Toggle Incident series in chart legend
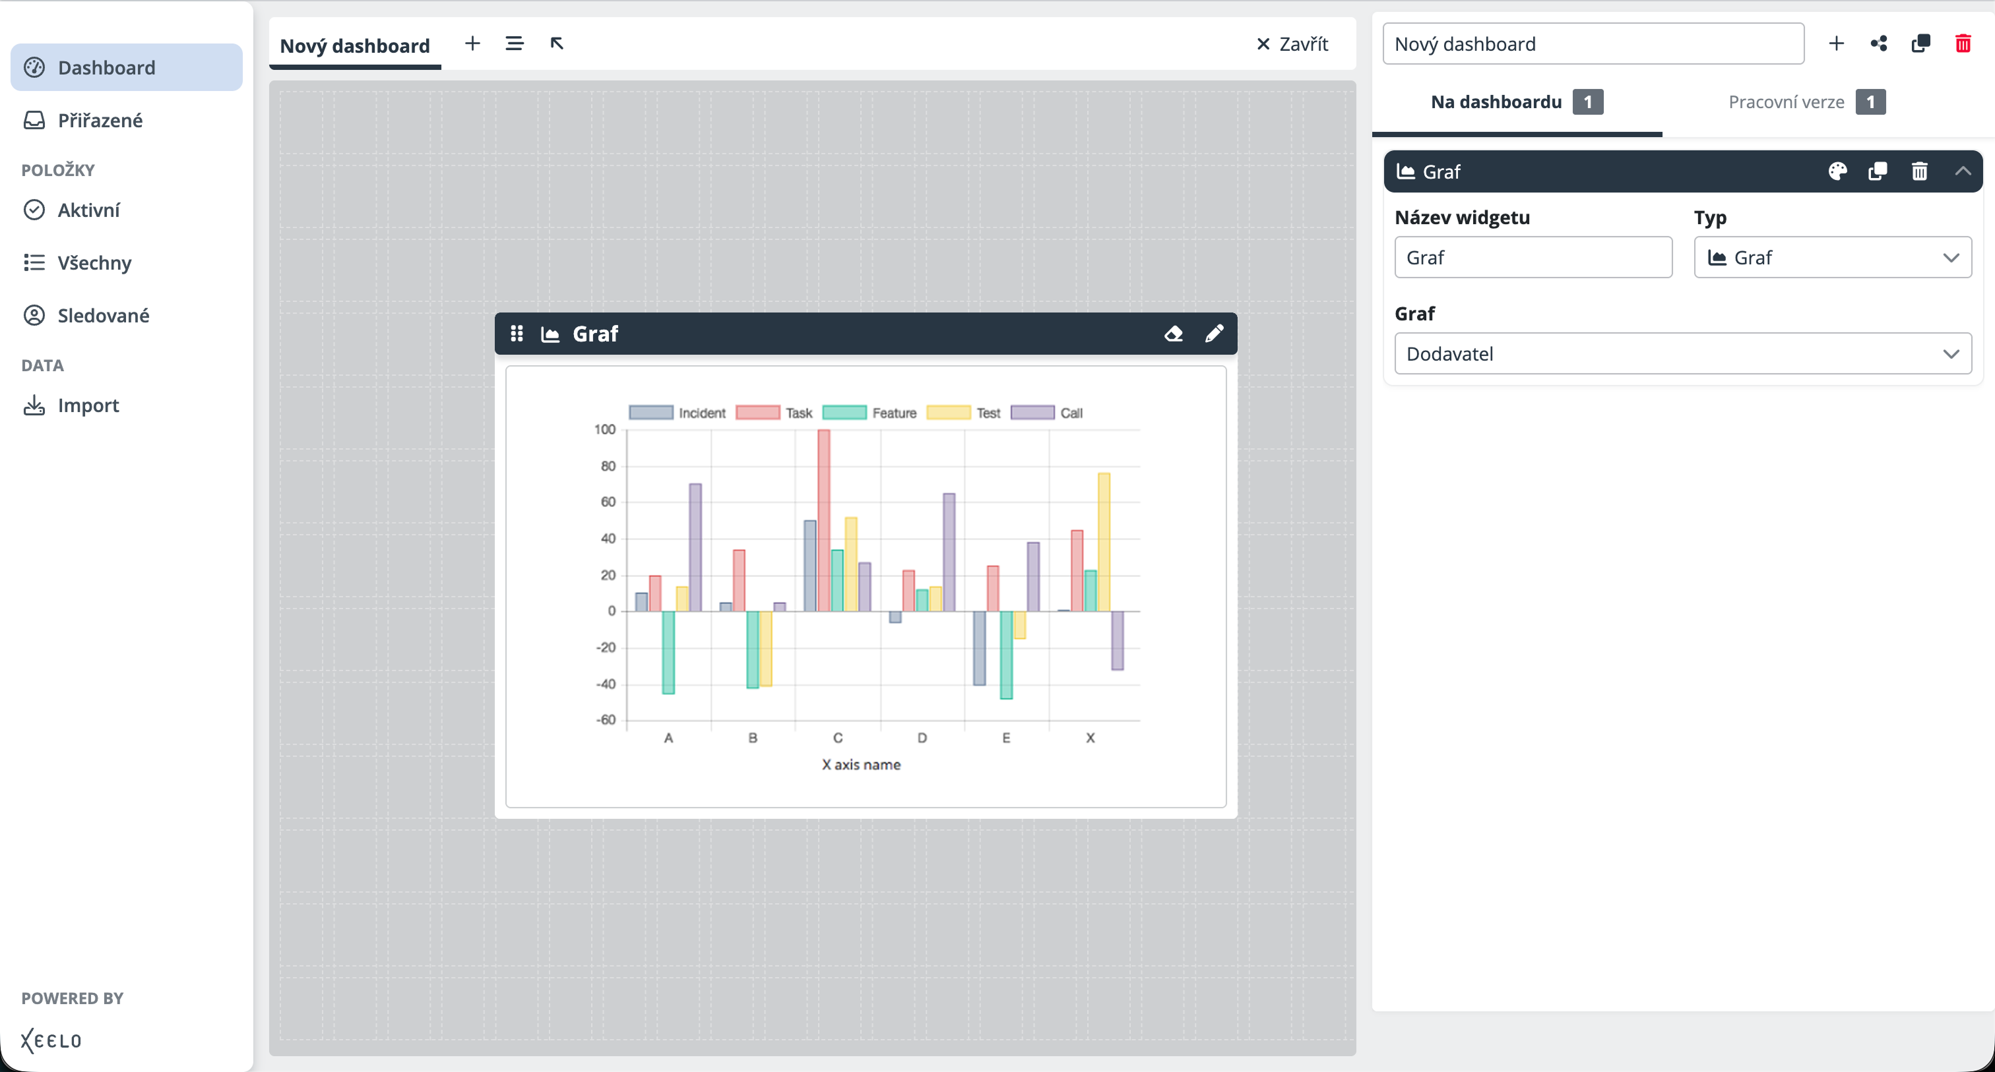The height and width of the screenshot is (1072, 1995). click(x=677, y=413)
